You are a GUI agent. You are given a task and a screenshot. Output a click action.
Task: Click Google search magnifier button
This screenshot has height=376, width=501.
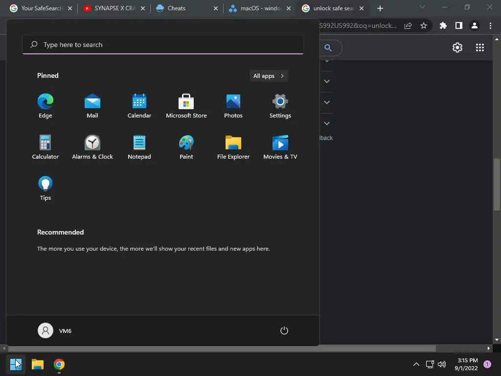point(328,48)
